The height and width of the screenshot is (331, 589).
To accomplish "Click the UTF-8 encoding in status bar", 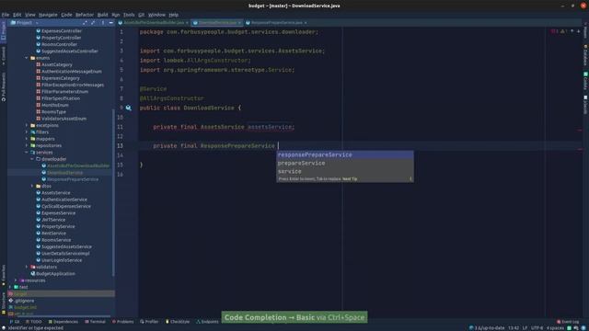I will [x=537, y=328].
